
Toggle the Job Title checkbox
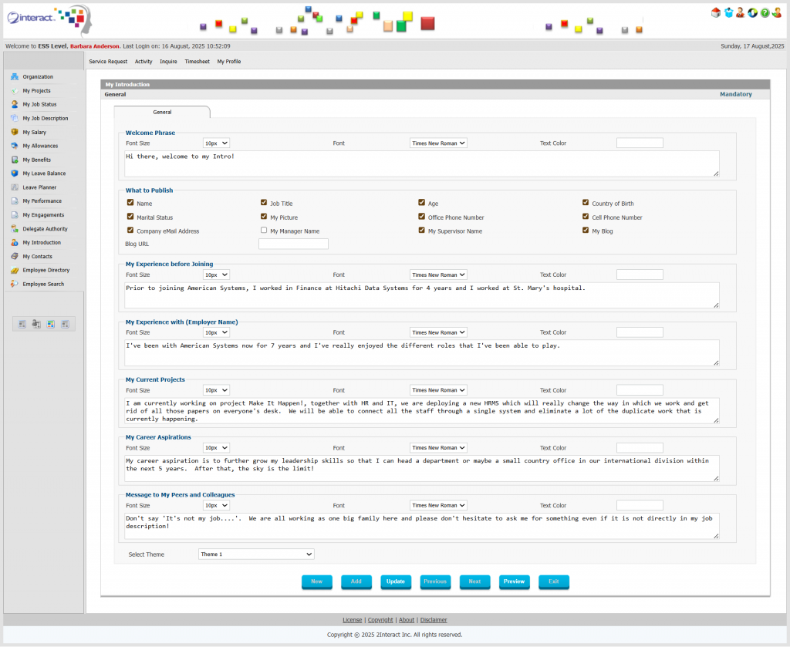pyautogui.click(x=264, y=202)
